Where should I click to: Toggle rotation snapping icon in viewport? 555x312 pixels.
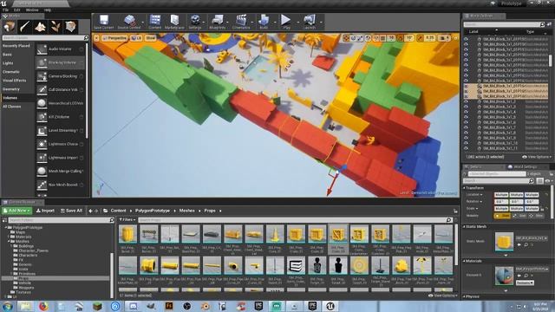click(401, 38)
